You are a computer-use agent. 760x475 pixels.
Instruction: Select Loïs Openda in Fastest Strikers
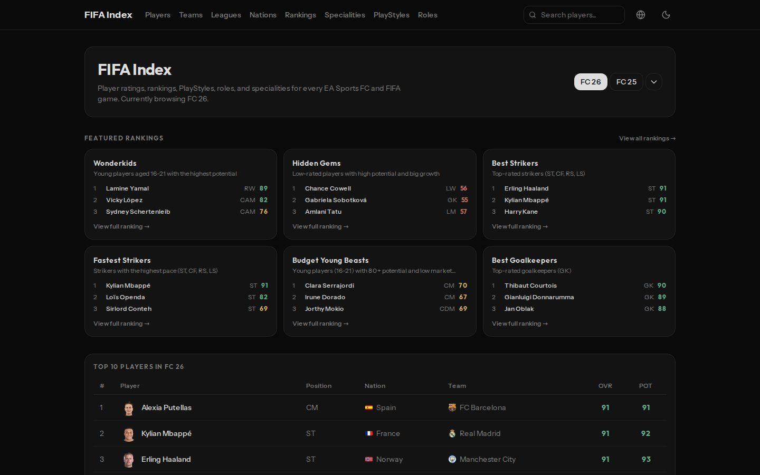(126, 297)
